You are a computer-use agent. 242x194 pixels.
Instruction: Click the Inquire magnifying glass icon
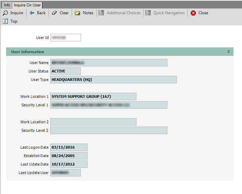[5, 13]
